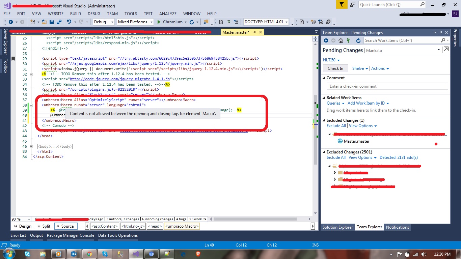
Task: Click the Open File folder icon
Action: tap(44, 22)
